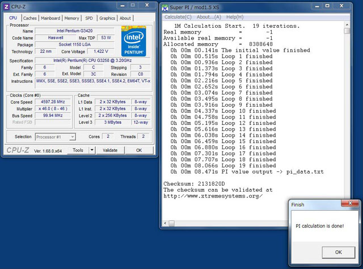Click the xtremesystems.org URL text
Viewport: 363px width, 269px height.
[213, 196]
